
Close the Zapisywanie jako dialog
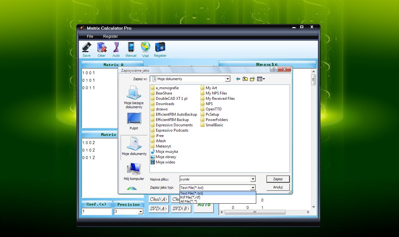284,69
